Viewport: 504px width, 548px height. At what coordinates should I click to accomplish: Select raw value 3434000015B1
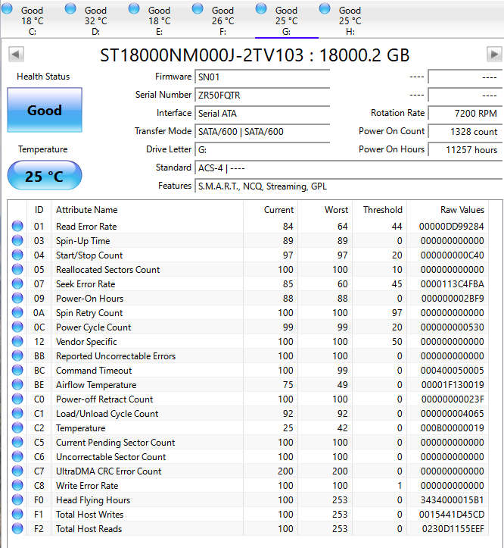[452, 500]
